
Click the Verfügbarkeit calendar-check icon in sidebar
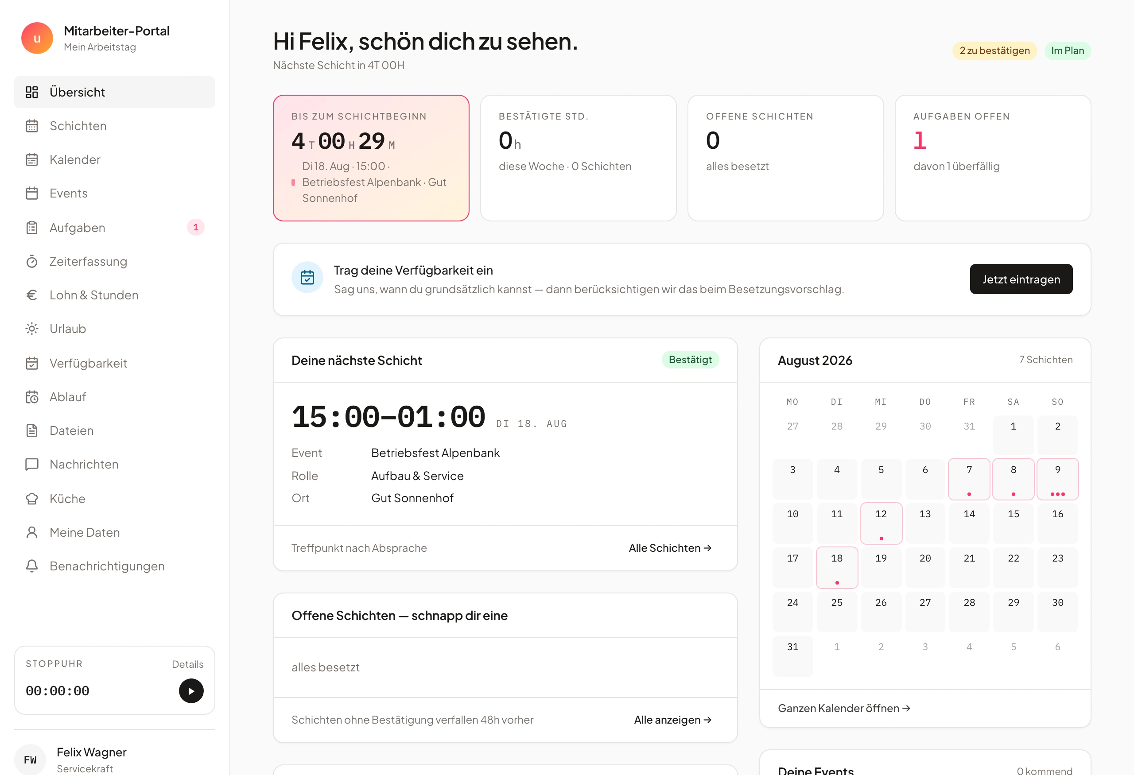[32, 363]
